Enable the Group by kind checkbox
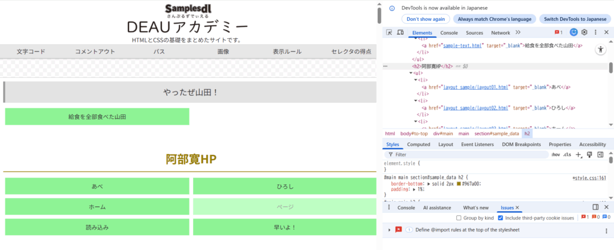The image size is (614, 250). 459,218
